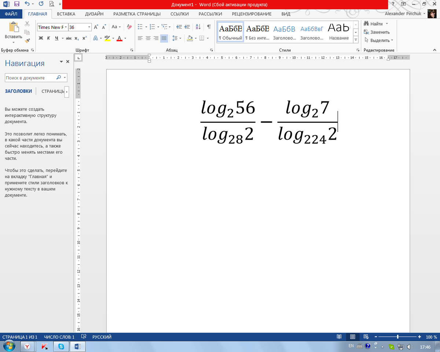The width and height of the screenshot is (440, 352).
Task: Center the paragraph text
Action: coord(148,38)
